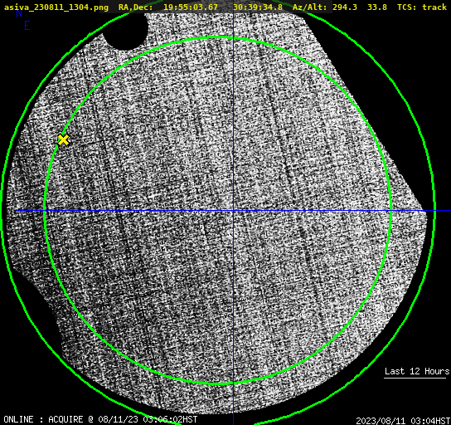Click the TCS: track status text

click(422, 7)
